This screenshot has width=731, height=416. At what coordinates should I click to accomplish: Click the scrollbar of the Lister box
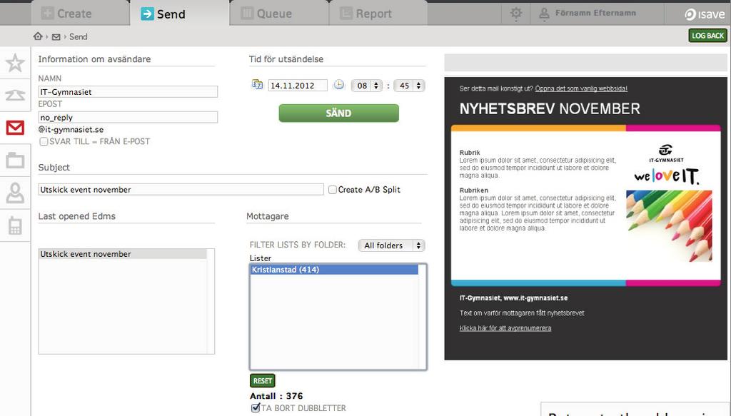[423, 317]
